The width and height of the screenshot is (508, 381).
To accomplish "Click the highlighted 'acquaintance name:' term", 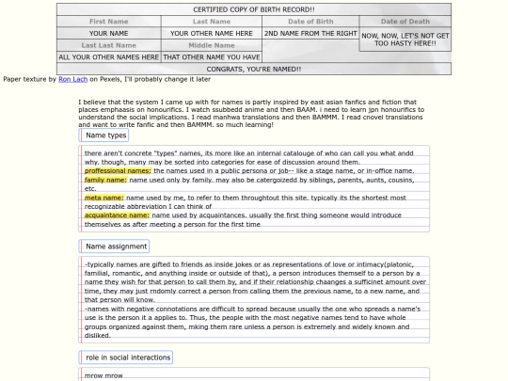I will coord(117,215).
